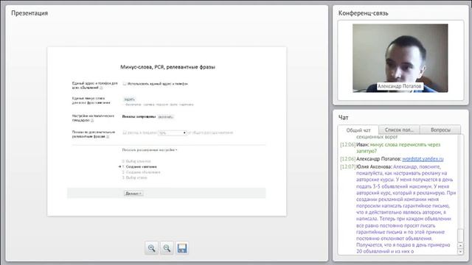Open the Список пол... tab
Screen dimensions: 472x265
point(399,130)
